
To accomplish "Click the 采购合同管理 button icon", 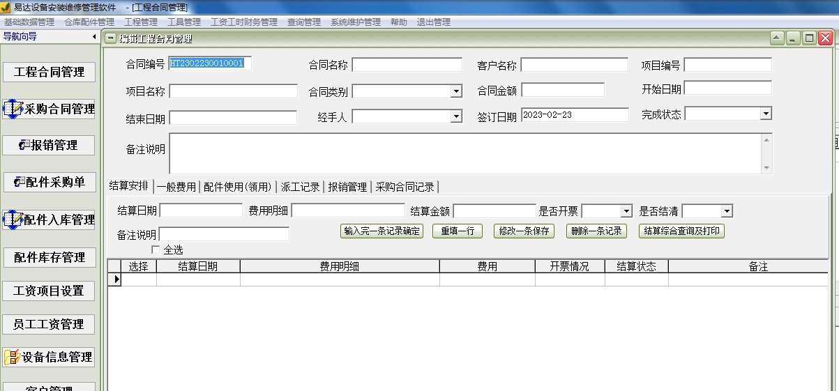I will coord(14,109).
